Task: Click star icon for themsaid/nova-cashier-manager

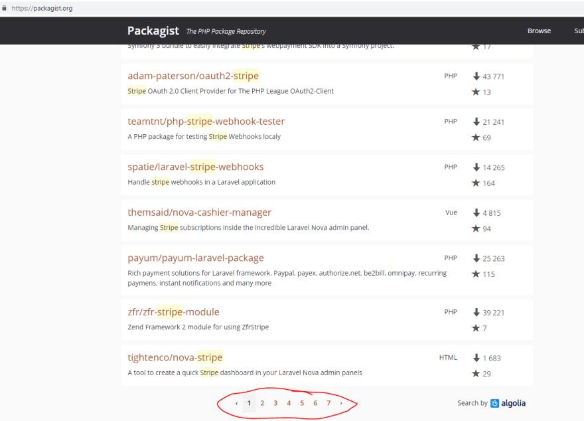Action: (x=476, y=228)
